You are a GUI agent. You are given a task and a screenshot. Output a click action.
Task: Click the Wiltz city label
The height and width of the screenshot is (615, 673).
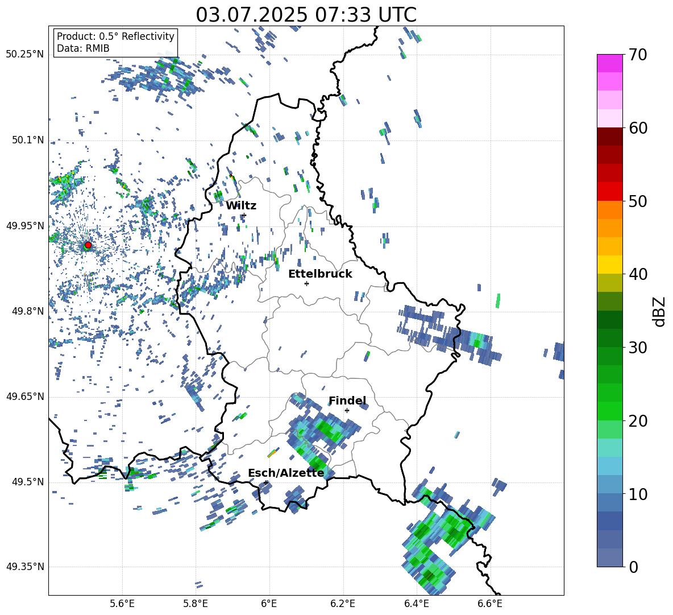[241, 206]
